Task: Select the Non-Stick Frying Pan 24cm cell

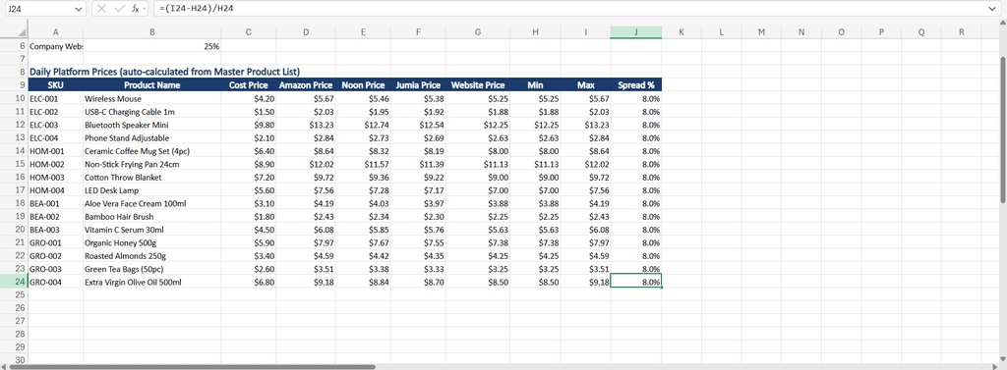Action: pyautogui.click(x=152, y=164)
